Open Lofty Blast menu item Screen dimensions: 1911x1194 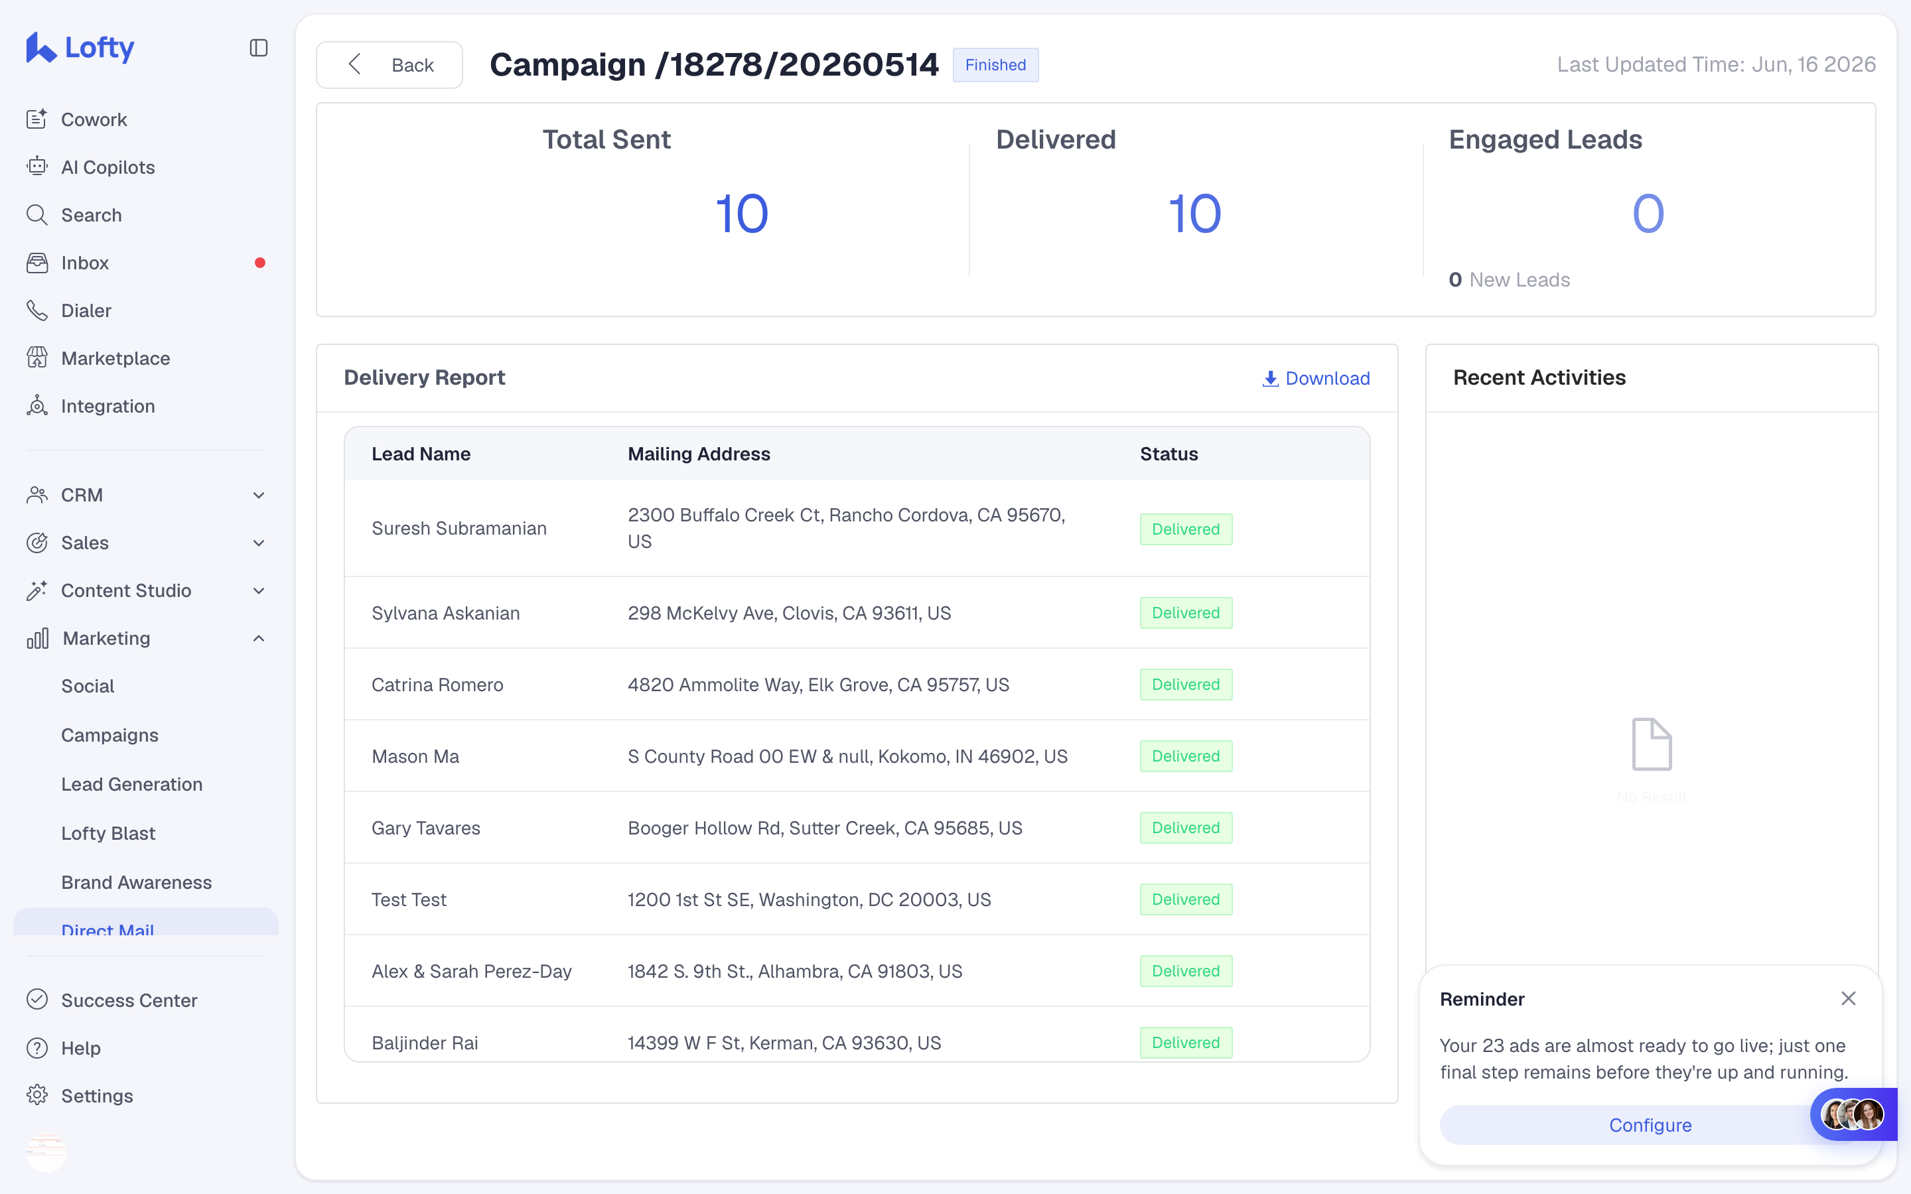pyautogui.click(x=108, y=833)
